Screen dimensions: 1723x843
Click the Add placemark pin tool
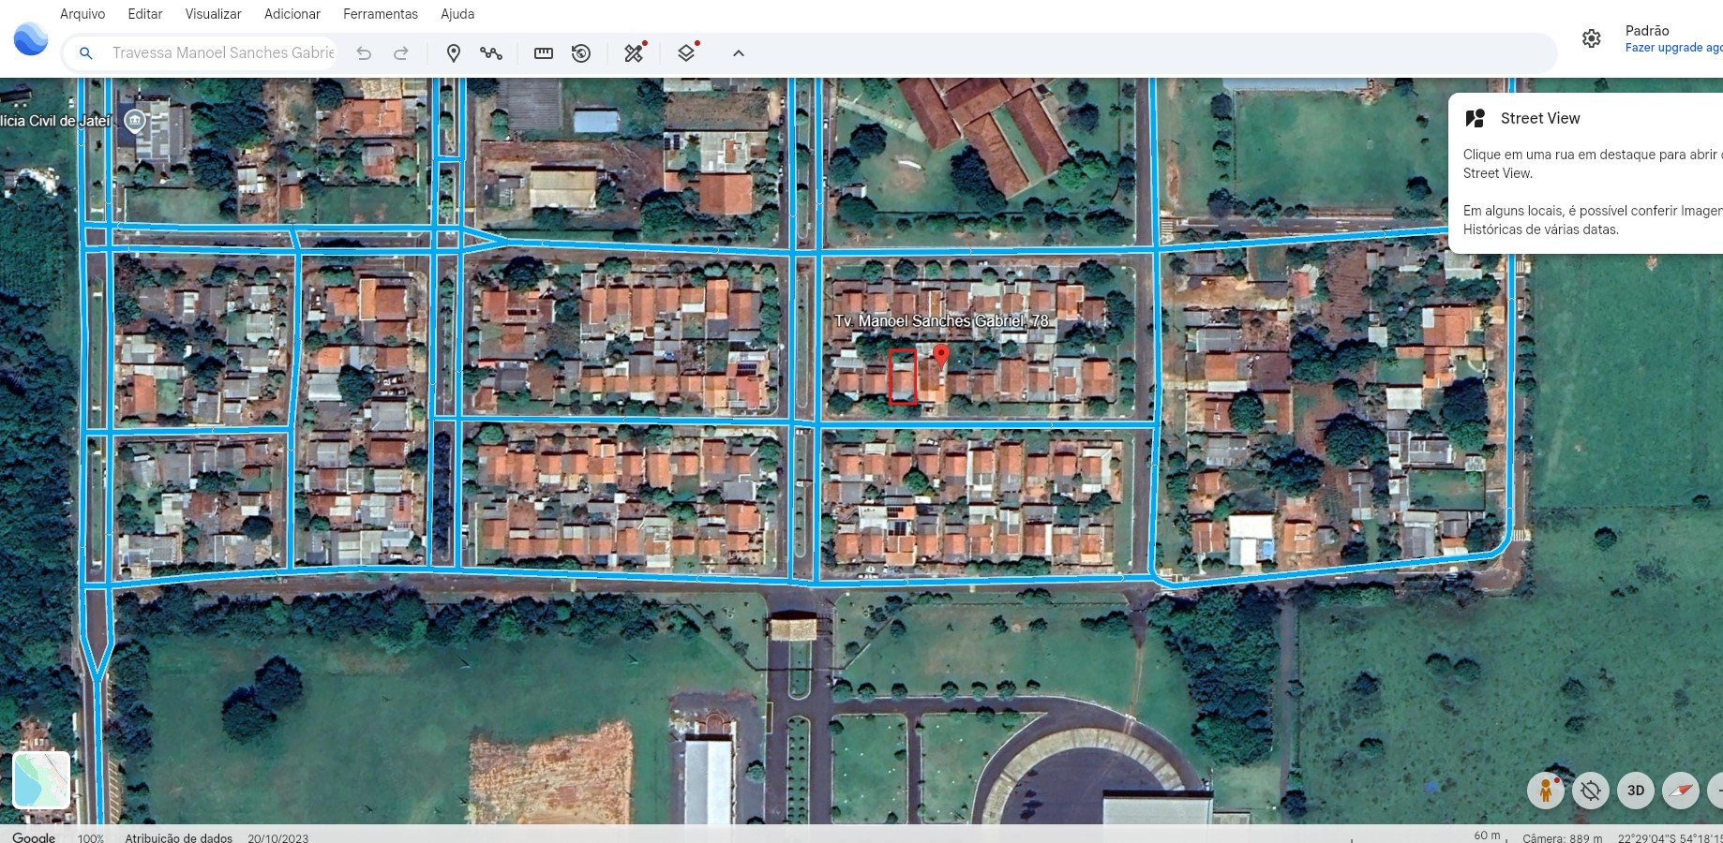(x=454, y=53)
